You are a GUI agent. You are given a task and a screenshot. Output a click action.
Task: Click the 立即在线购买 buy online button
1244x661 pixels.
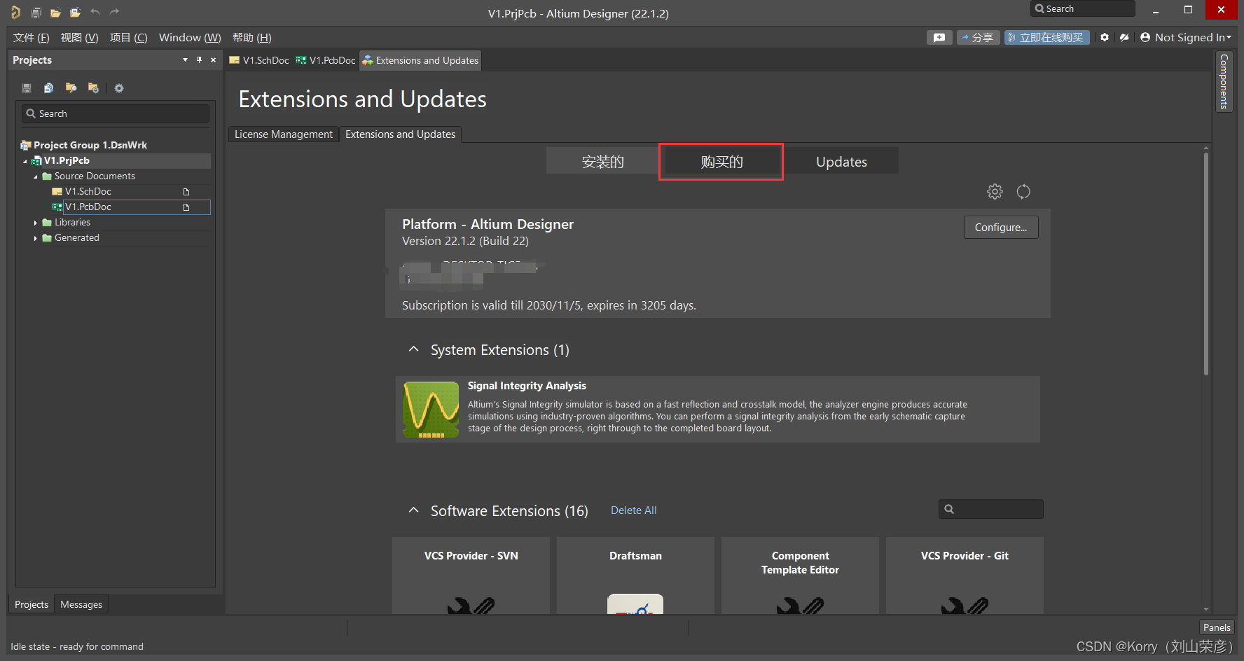tap(1046, 38)
